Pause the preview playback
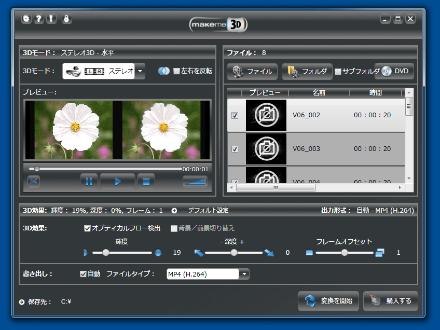The height and width of the screenshot is (330, 440). [89, 182]
